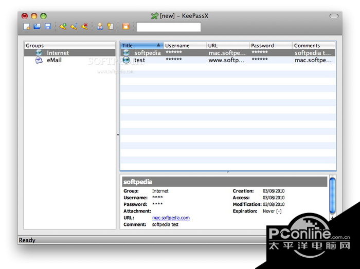Minimize the window with yellow button
Image resolution: width=360 pixels, height=269 pixels.
[34, 16]
